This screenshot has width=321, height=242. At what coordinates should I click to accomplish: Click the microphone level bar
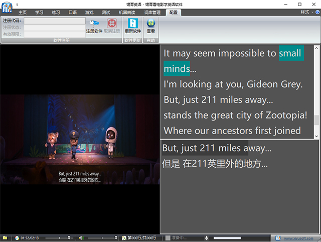point(227,238)
